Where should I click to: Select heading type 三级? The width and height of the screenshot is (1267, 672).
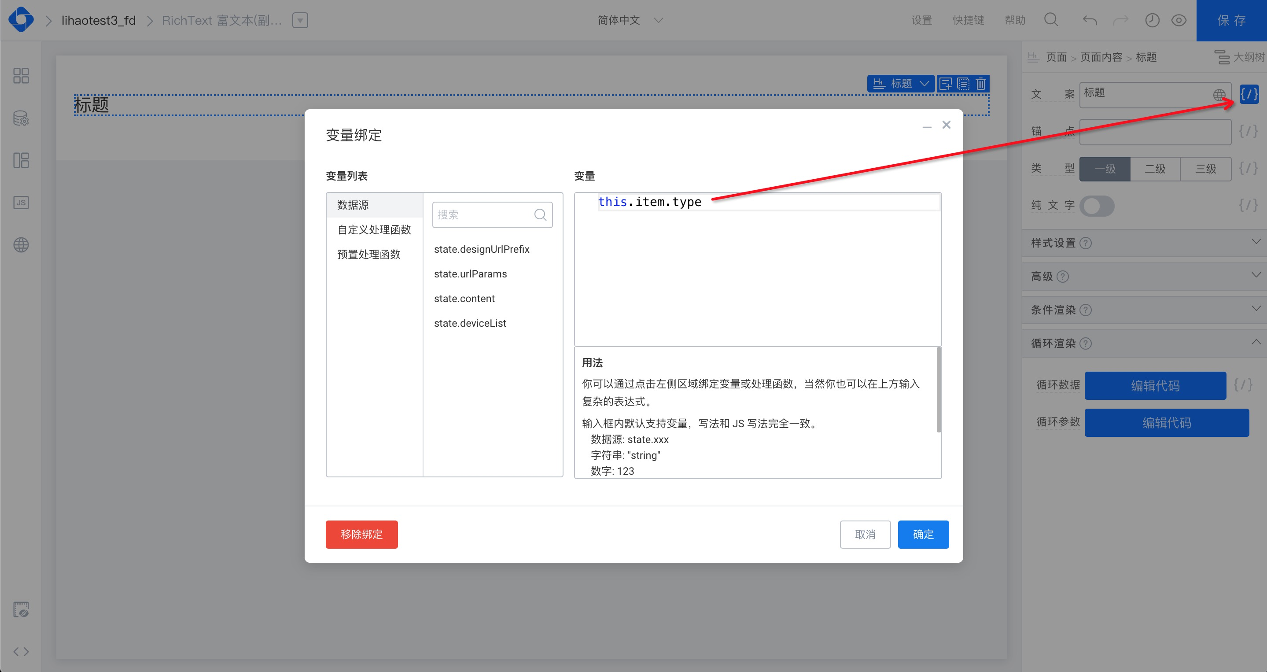pos(1205,169)
